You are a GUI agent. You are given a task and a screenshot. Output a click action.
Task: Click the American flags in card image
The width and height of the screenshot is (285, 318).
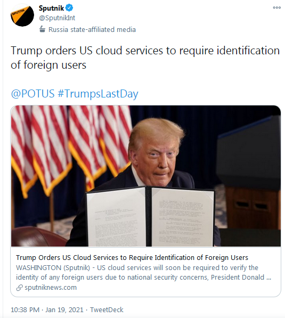71,149
